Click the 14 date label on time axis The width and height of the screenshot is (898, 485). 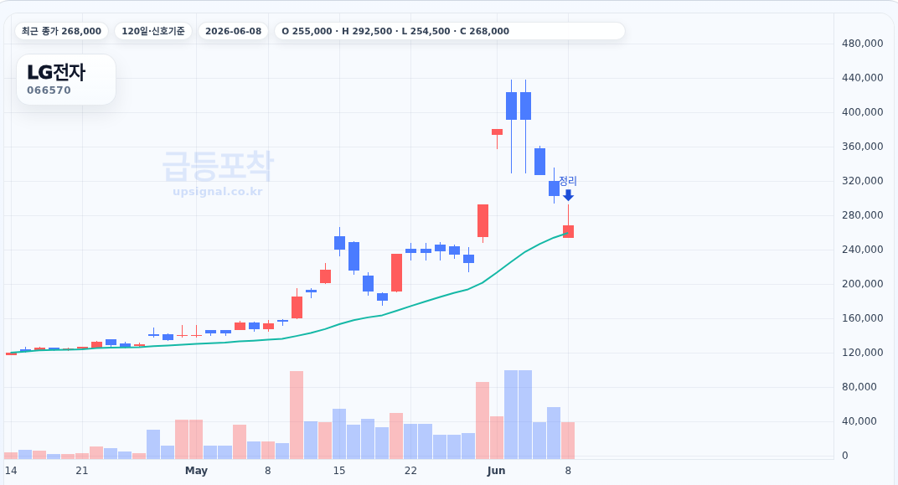click(10, 471)
